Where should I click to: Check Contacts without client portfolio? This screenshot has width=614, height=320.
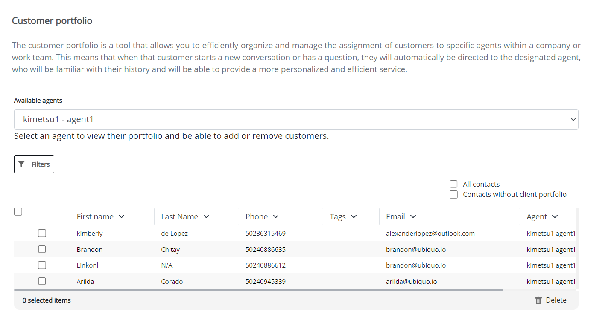(453, 194)
